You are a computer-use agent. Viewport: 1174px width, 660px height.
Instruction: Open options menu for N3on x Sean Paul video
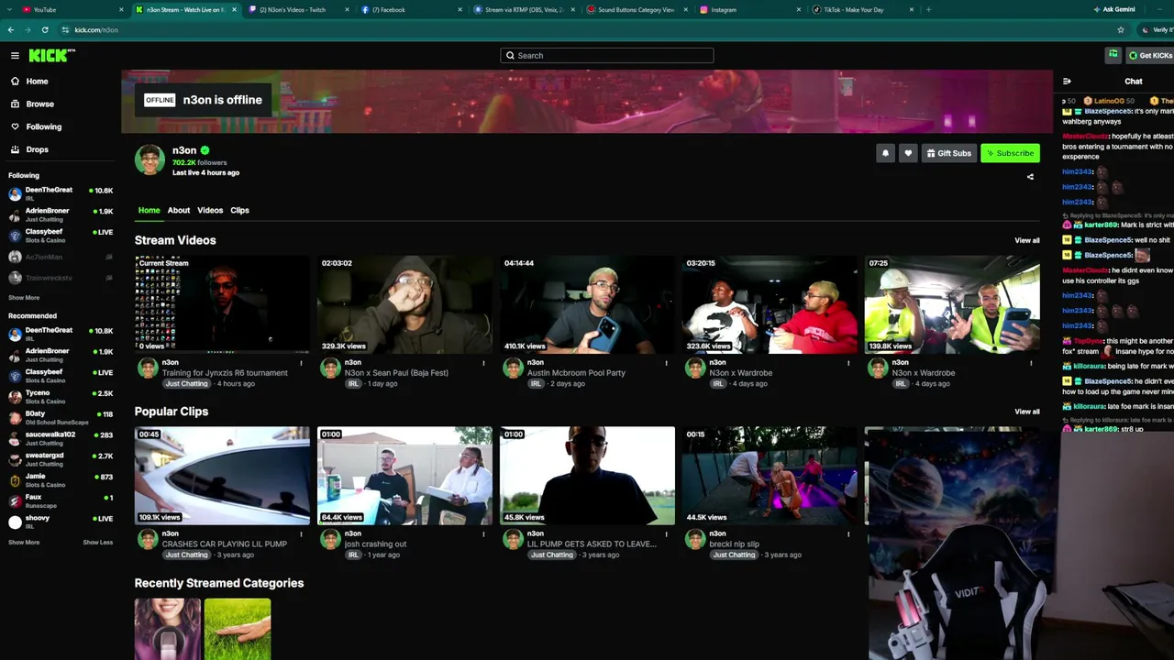(484, 364)
